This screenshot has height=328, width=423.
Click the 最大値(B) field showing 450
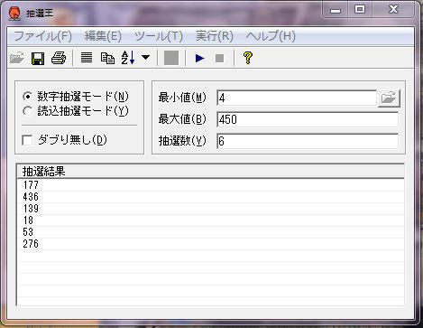click(x=308, y=119)
